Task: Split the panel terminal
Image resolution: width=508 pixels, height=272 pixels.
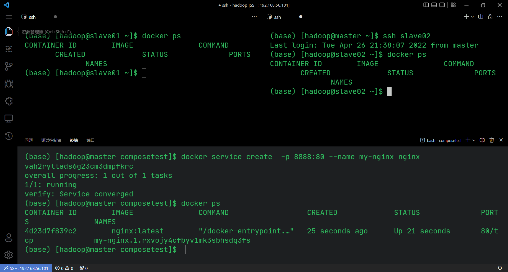Action: [x=482, y=140]
